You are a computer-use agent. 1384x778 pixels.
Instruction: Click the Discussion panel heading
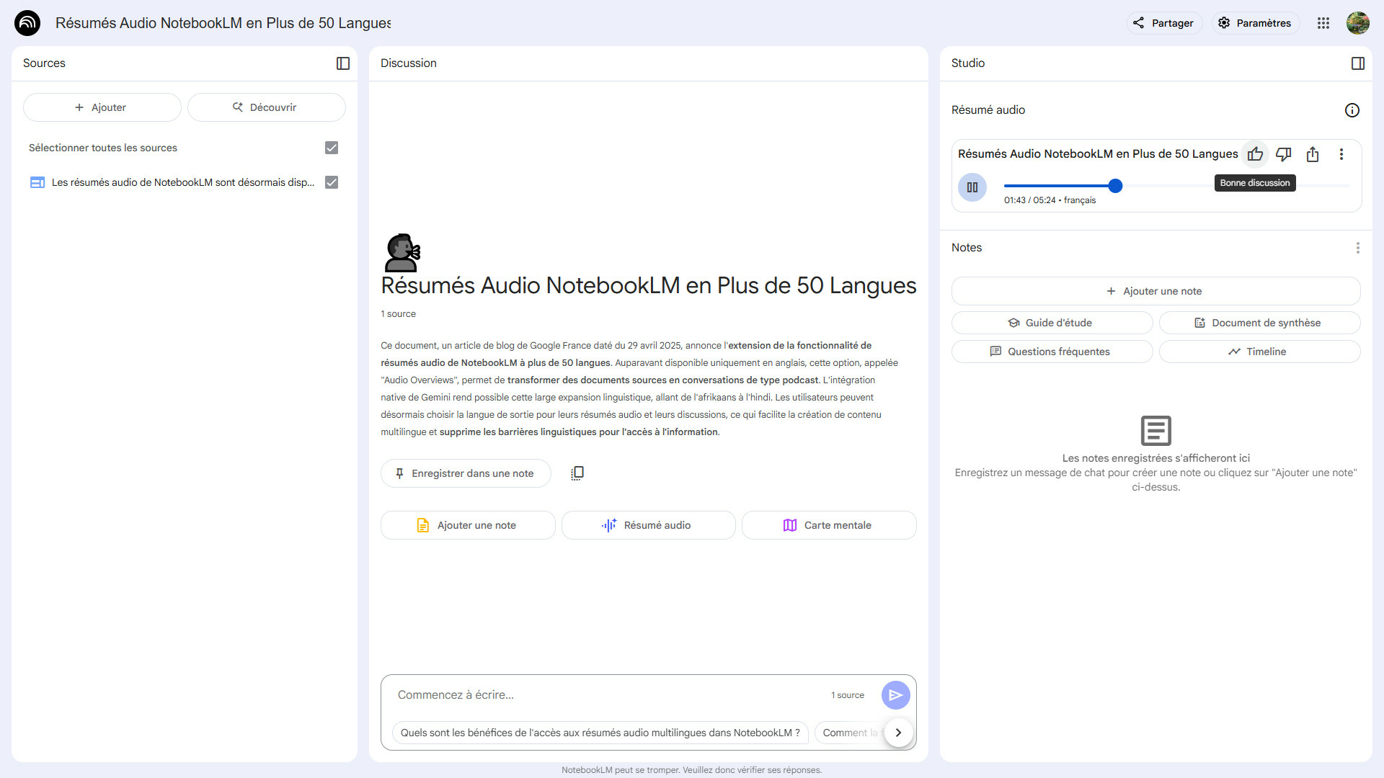[x=409, y=63]
